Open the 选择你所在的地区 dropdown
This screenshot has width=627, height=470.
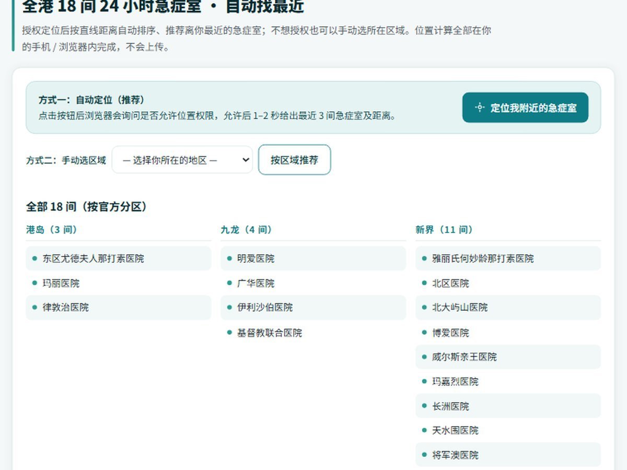click(x=182, y=160)
